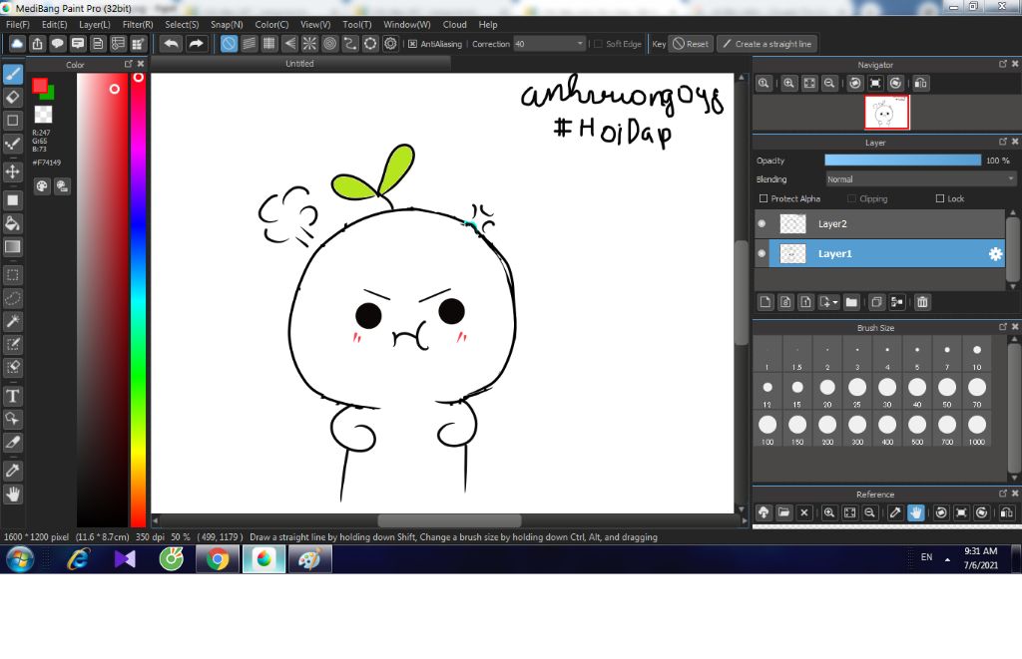Turn snap off with the blue icon

click(x=229, y=44)
